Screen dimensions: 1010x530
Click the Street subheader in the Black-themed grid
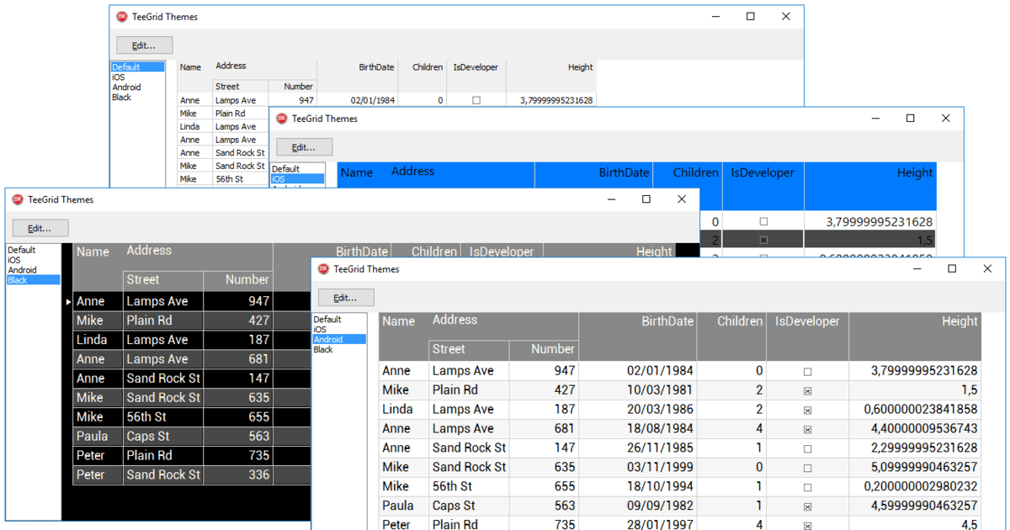(142, 279)
